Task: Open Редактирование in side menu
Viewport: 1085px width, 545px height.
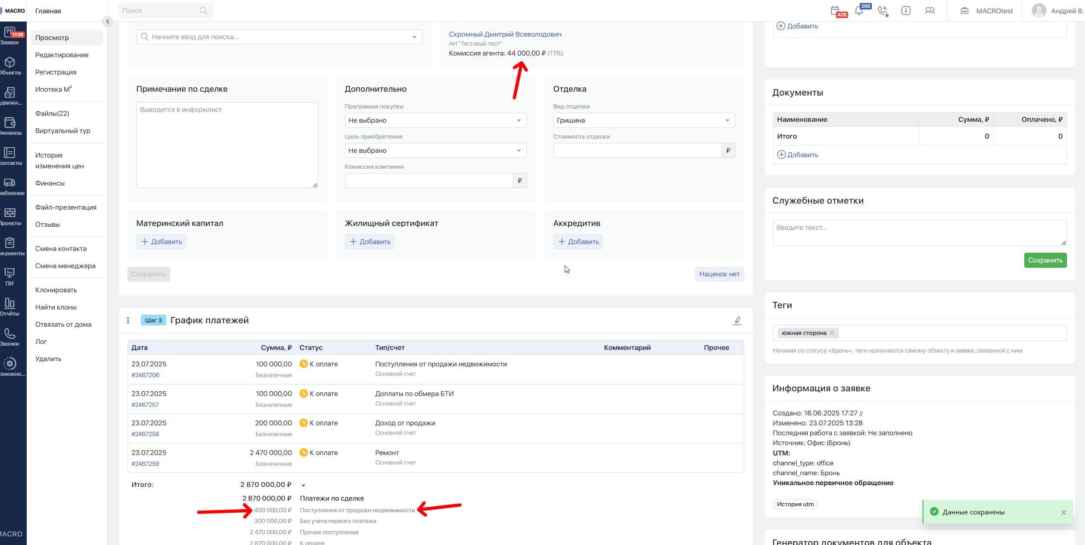Action: click(x=62, y=55)
